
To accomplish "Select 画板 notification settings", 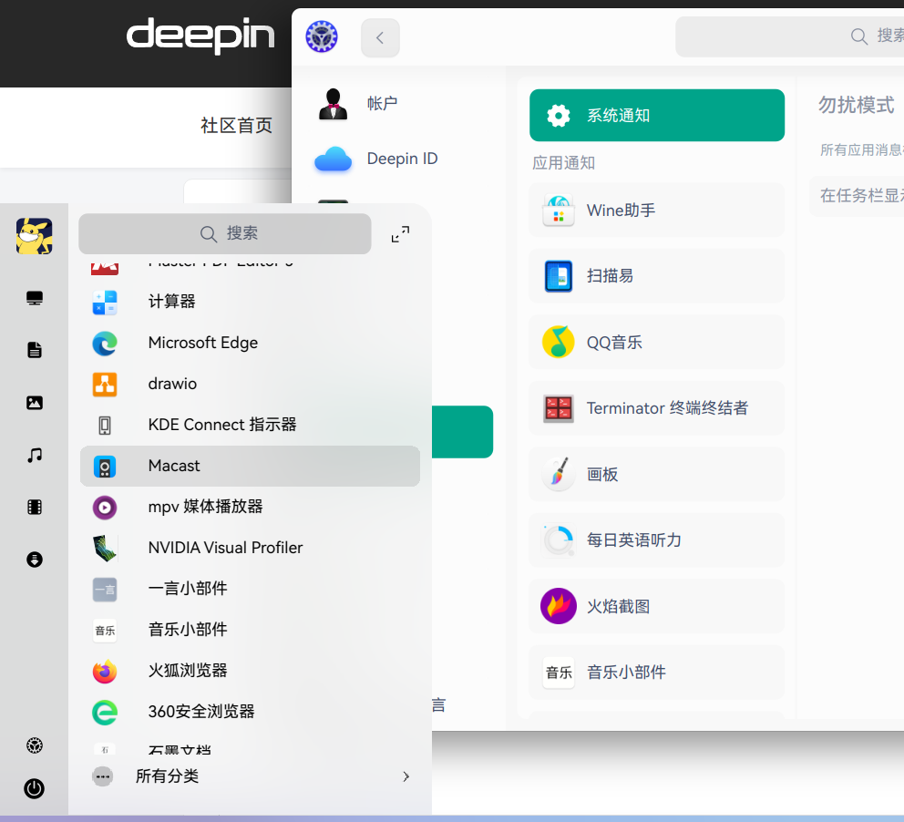I will [657, 474].
